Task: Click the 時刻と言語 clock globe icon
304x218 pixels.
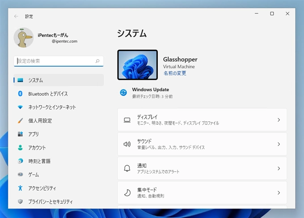Action: click(x=20, y=161)
